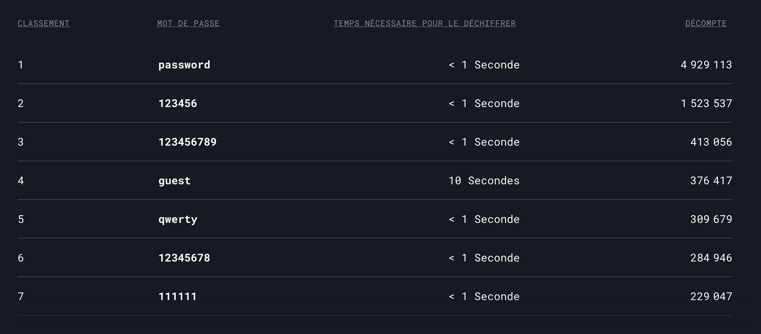Select the password entry '12345678'
This screenshot has width=761, height=334.
pyautogui.click(x=184, y=258)
